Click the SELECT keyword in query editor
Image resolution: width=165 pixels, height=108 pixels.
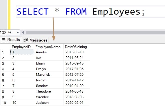[33, 12]
